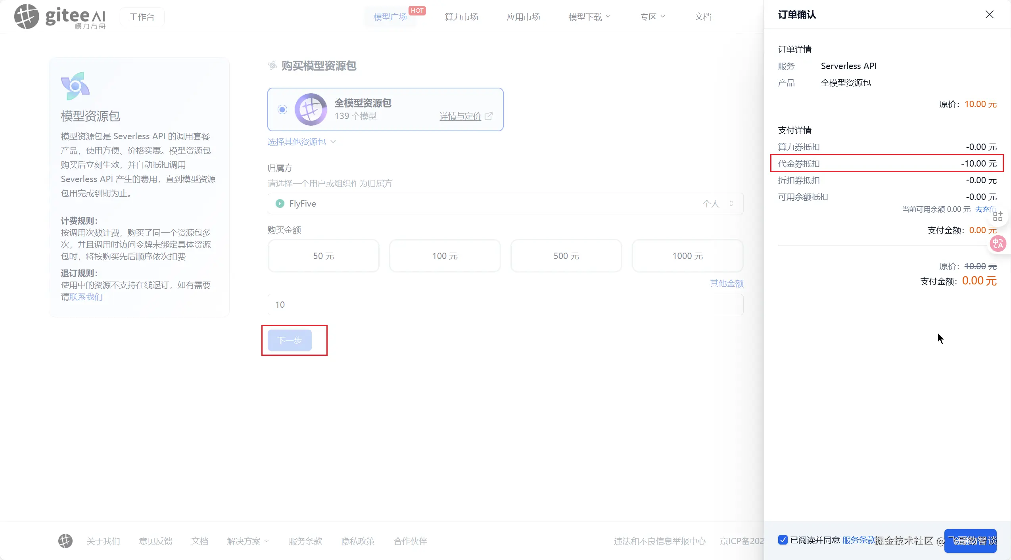This screenshot has width=1011, height=560.
Task: Open the 专区 dropdown menu
Action: 652,17
